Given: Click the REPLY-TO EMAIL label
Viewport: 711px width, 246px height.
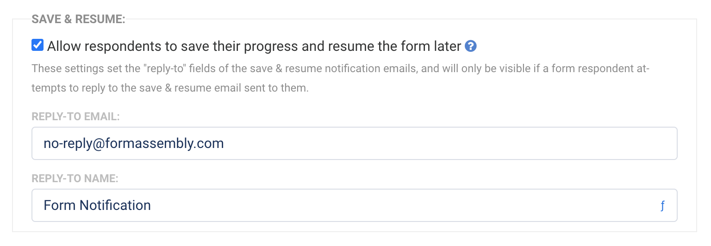Looking at the screenshot, I should (x=75, y=117).
